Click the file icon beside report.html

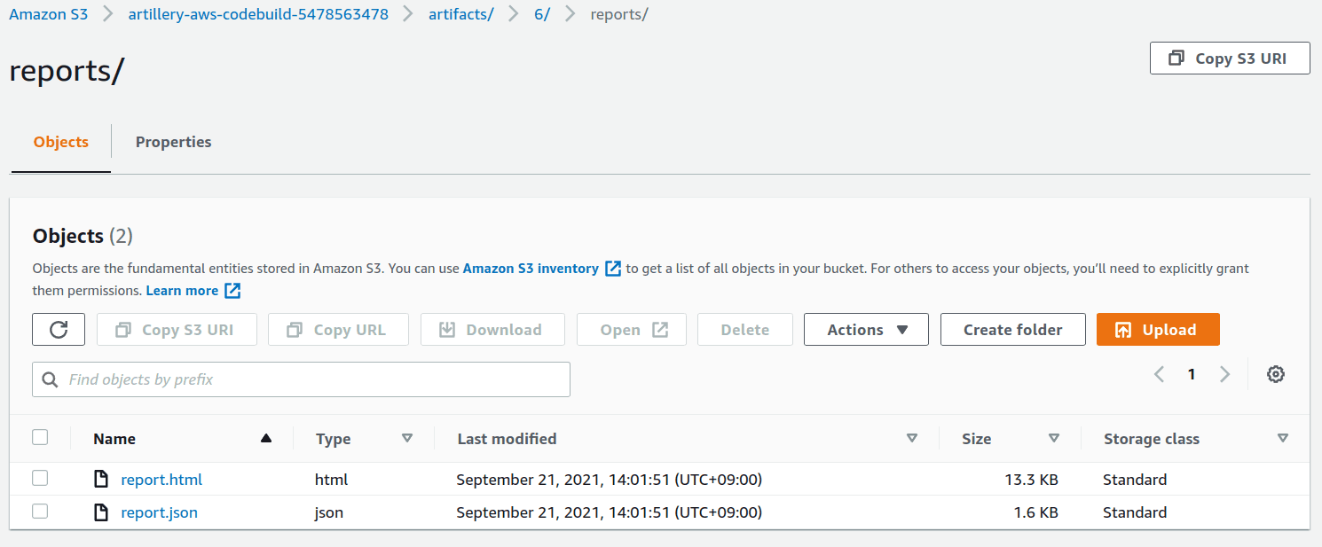(100, 479)
